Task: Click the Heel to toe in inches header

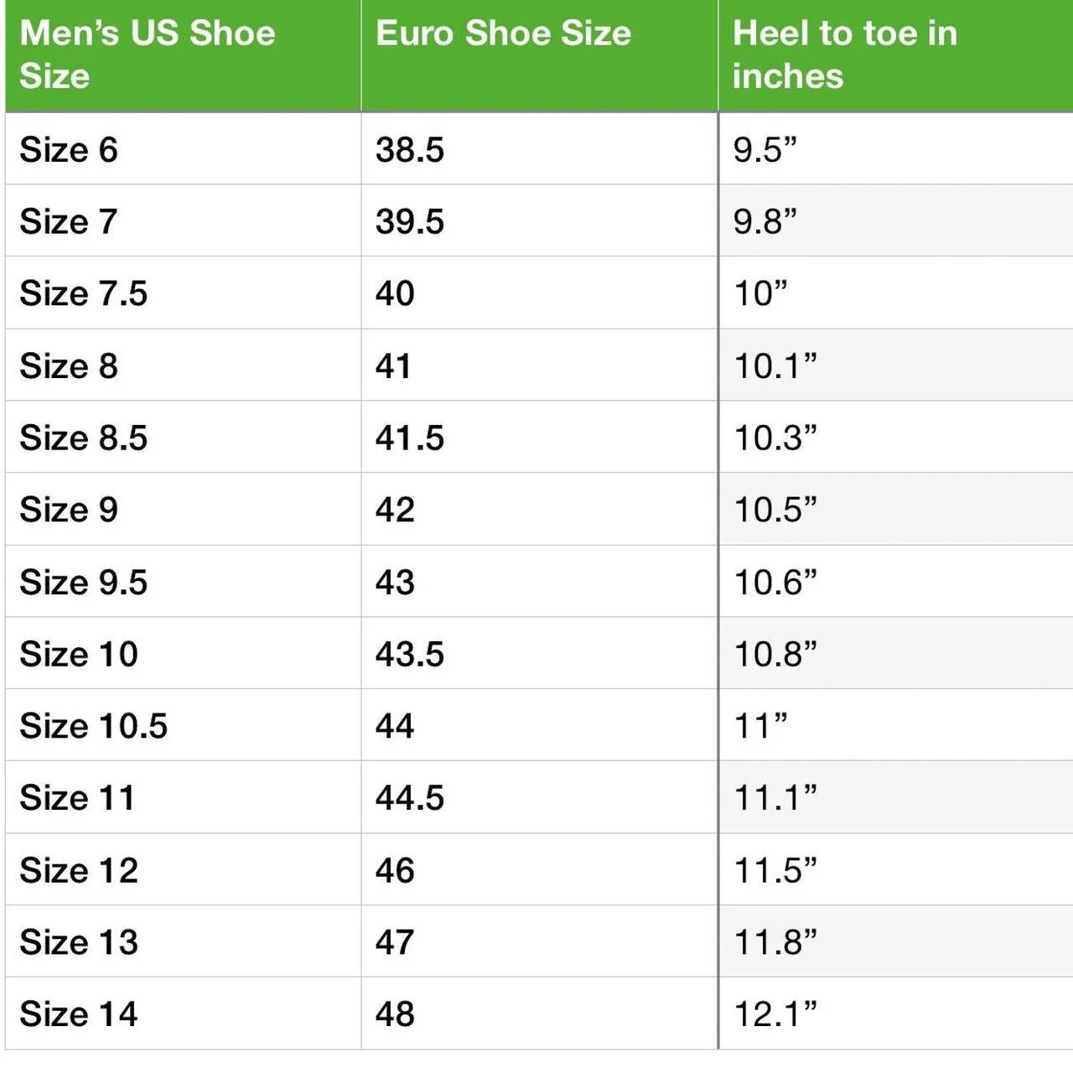Action: 895,55
